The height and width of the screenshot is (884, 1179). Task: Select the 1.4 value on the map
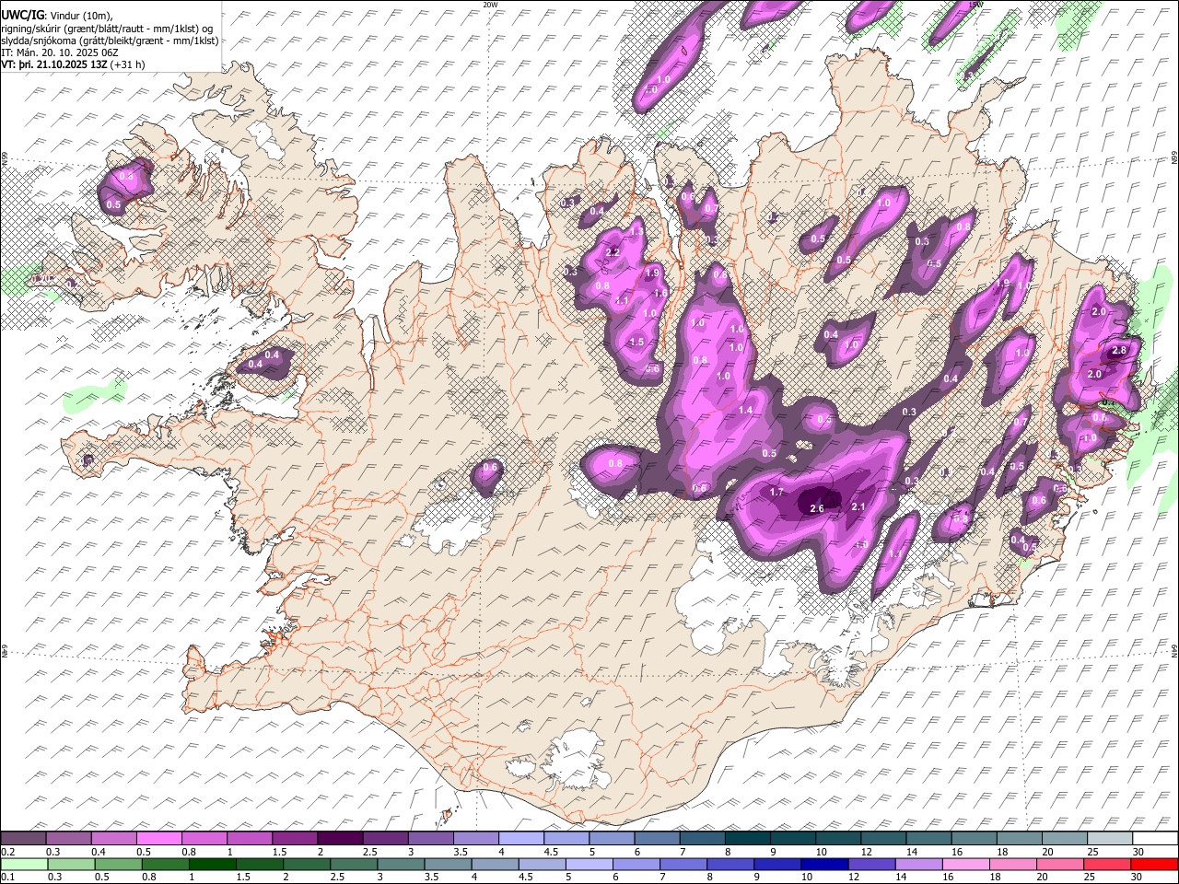pos(745,411)
